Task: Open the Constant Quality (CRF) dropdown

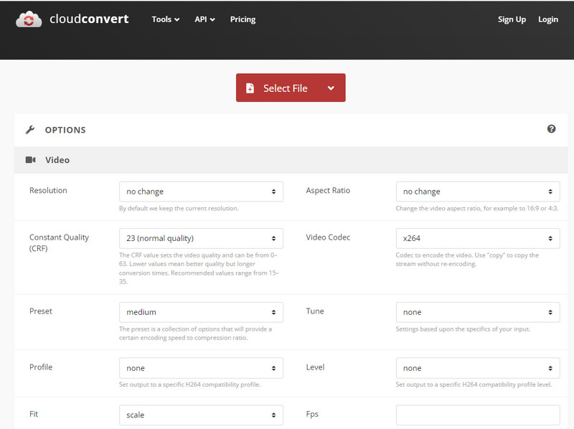Action: click(201, 238)
